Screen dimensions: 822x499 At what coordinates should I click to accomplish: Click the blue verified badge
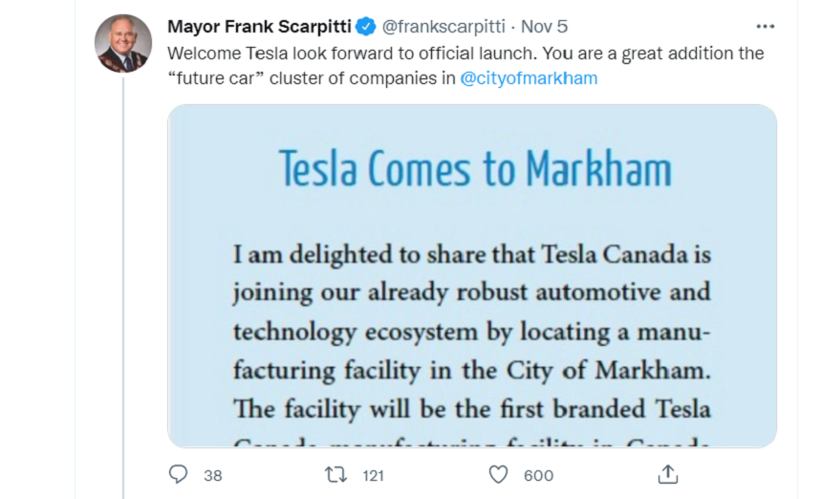(x=366, y=26)
